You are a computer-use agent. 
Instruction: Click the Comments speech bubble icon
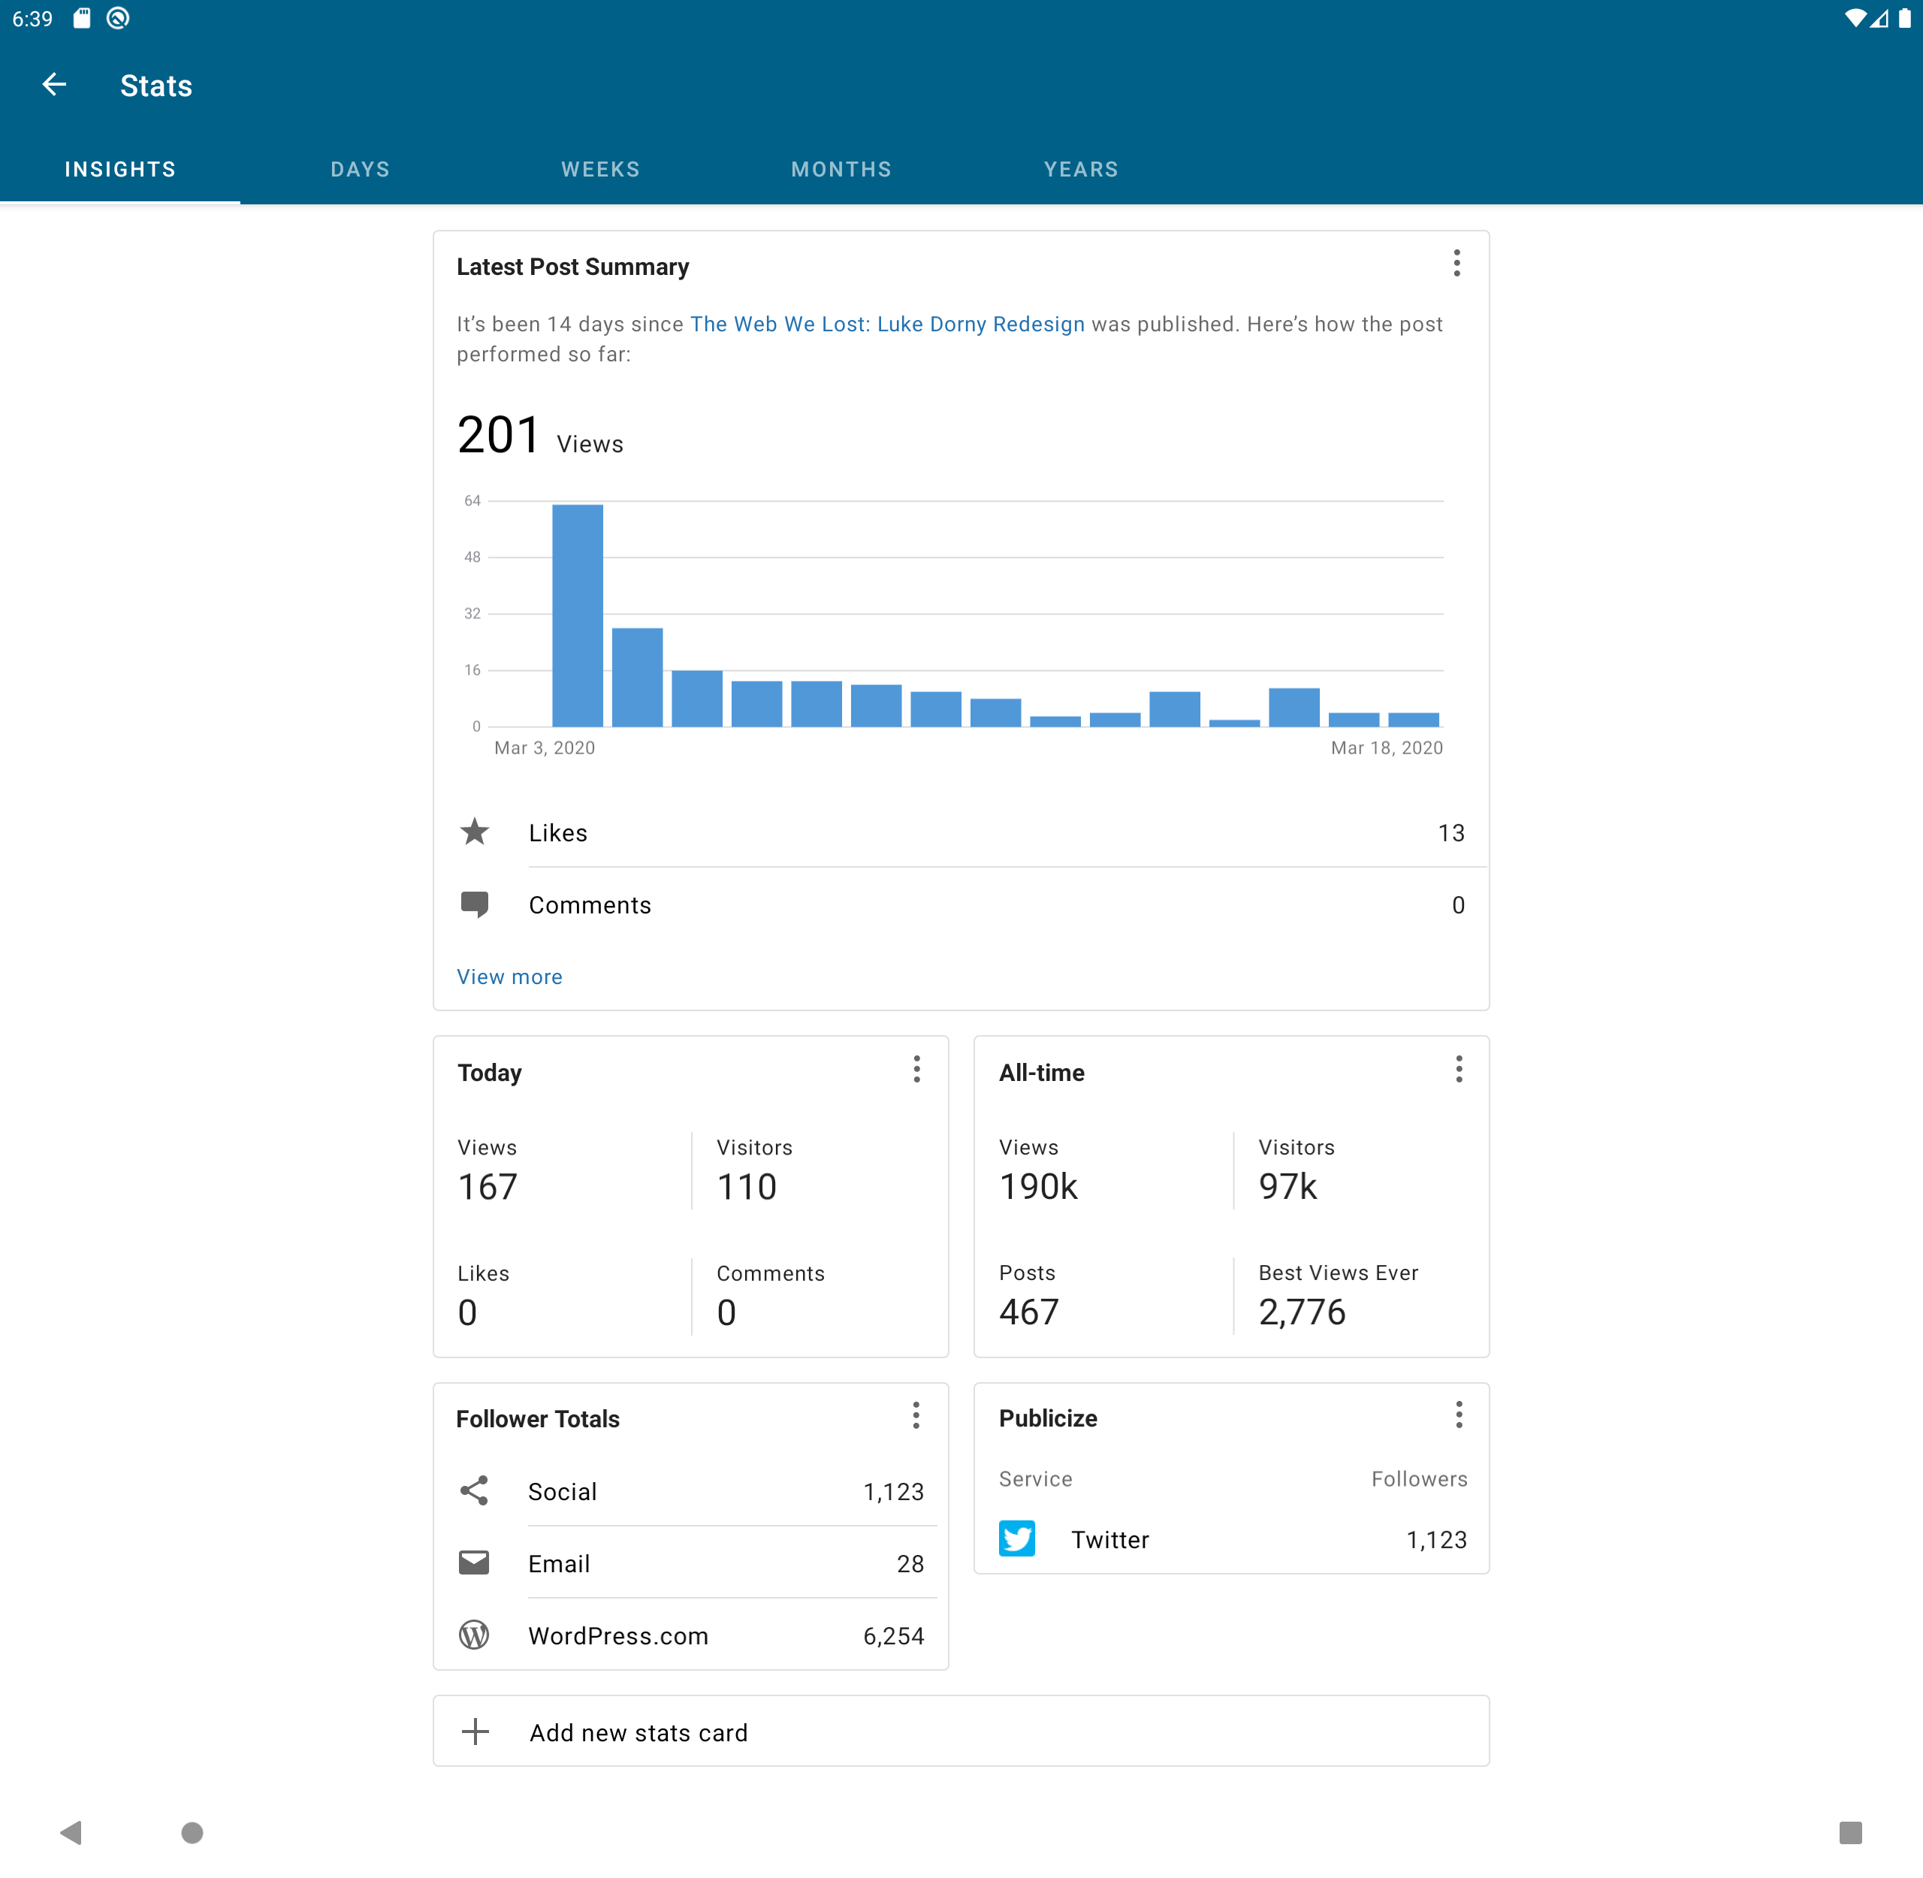pyautogui.click(x=474, y=904)
